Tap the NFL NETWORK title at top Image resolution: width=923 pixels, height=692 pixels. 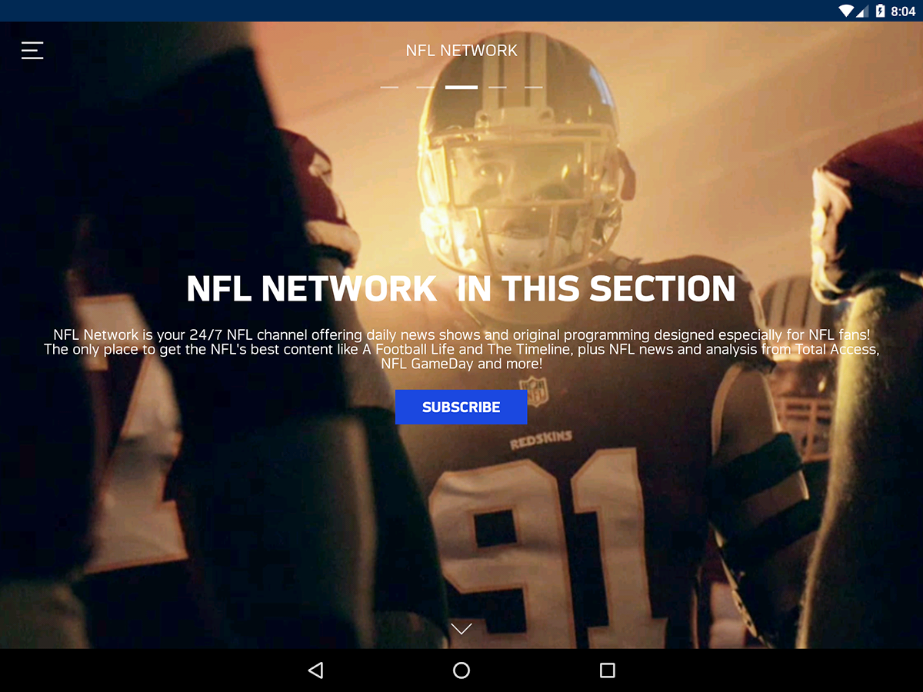pos(461,51)
